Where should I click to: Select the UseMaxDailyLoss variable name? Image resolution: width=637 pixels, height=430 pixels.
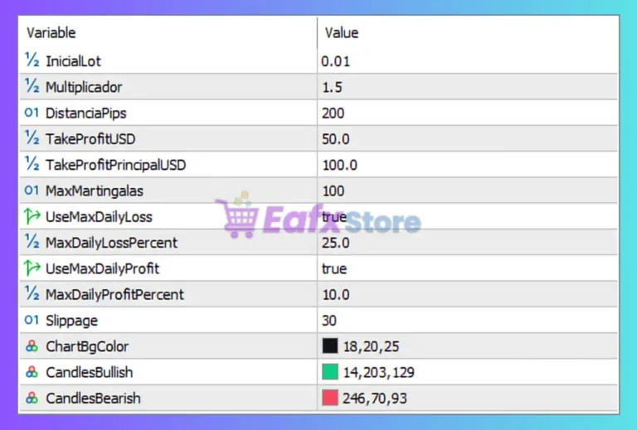coord(100,217)
